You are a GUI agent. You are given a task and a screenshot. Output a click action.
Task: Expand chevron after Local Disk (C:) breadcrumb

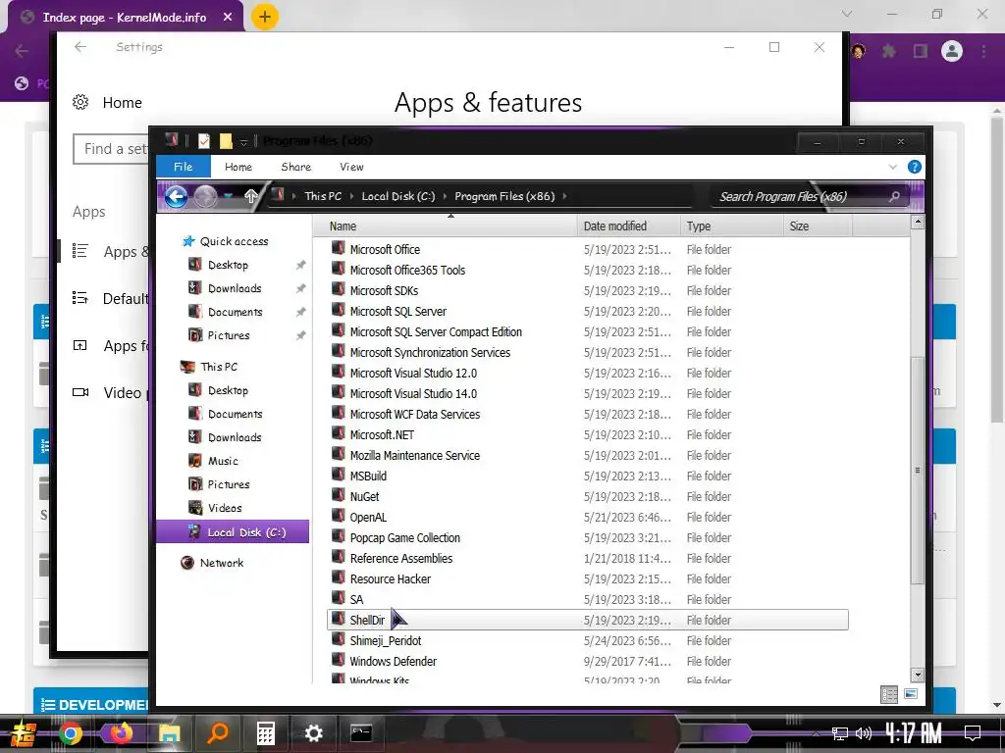(x=445, y=196)
